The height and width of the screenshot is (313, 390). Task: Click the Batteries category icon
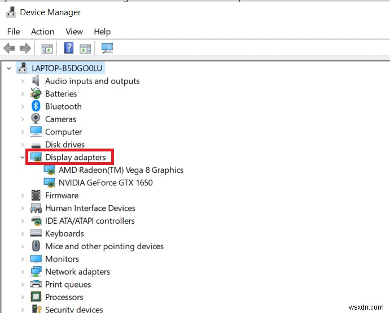[36, 94]
